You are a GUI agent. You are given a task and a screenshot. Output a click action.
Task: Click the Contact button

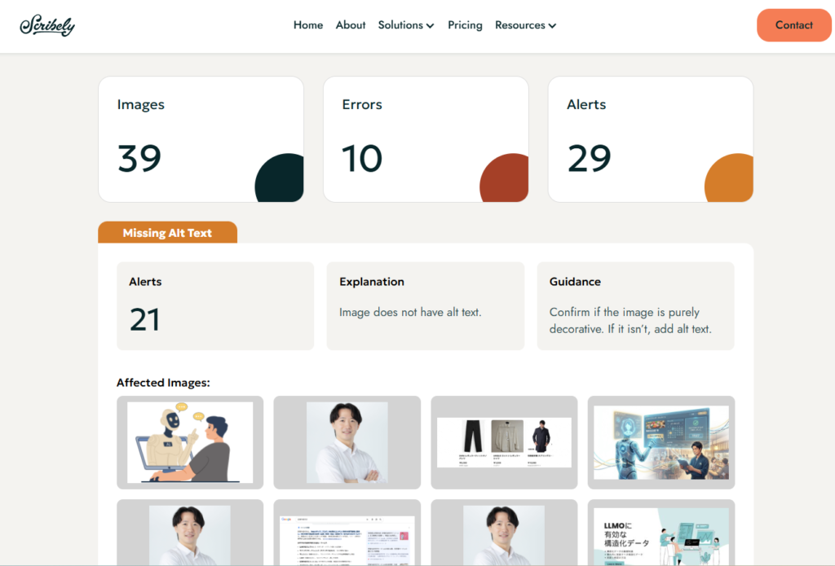(793, 25)
